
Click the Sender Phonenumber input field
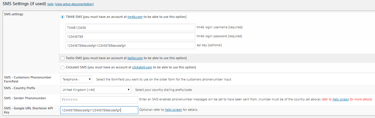coord(99,100)
